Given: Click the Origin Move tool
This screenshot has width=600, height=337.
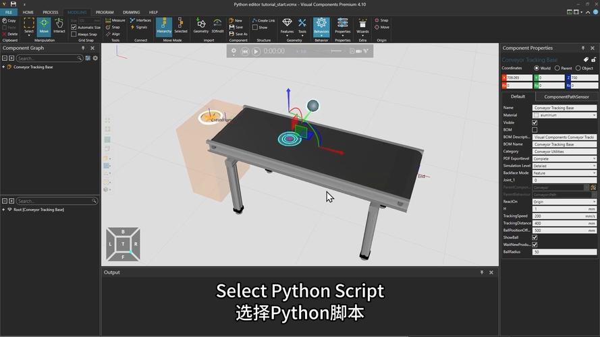Looking at the screenshot, I should coord(382,27).
